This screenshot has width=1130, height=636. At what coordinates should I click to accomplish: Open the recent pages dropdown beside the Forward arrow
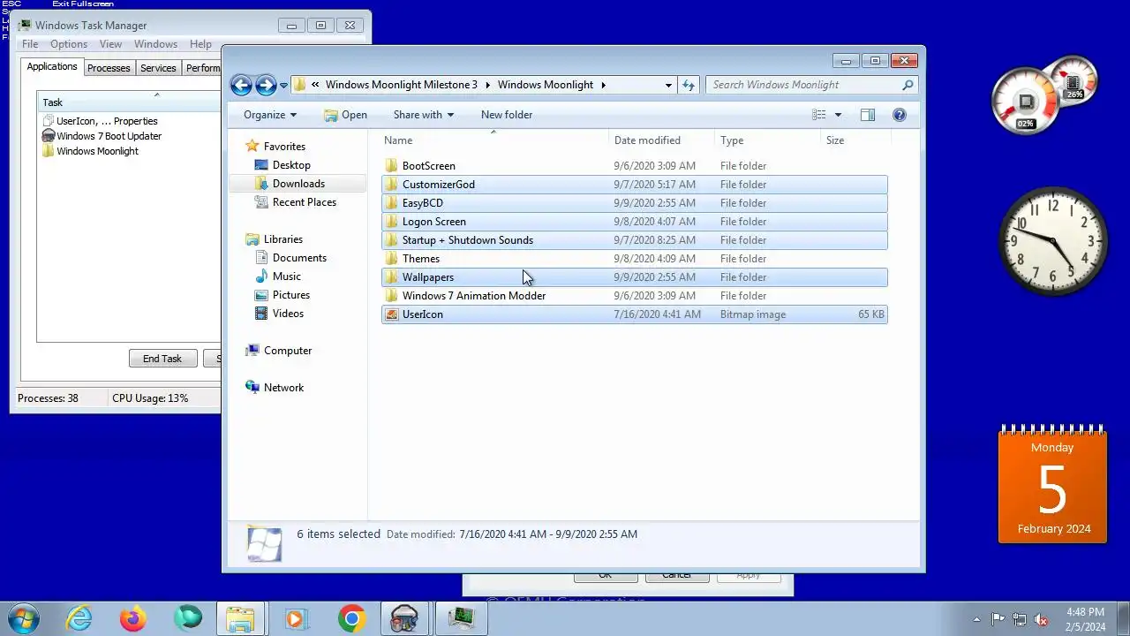pos(283,86)
